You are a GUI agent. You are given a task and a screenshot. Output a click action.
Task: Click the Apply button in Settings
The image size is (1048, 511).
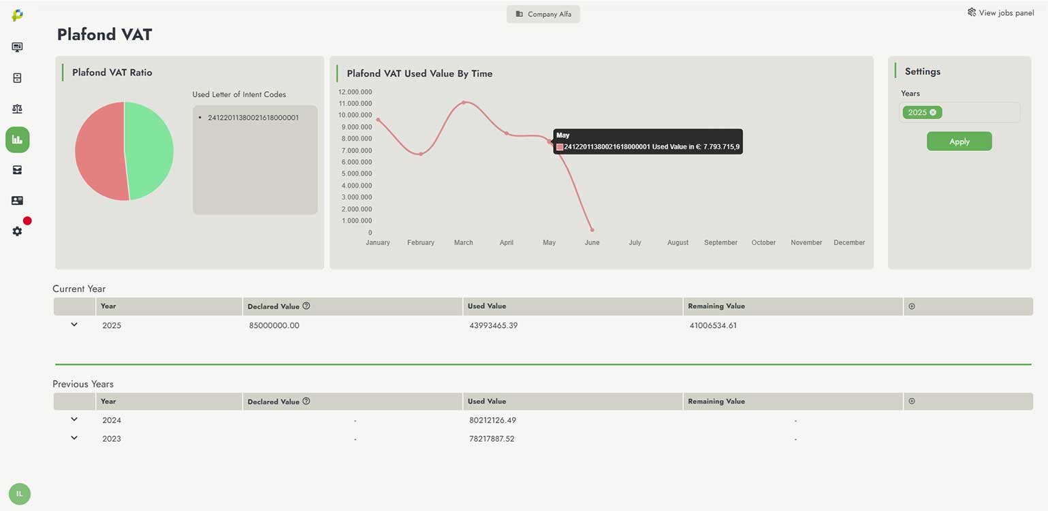(x=959, y=142)
